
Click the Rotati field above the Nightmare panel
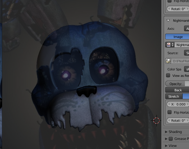click(x=178, y=9)
